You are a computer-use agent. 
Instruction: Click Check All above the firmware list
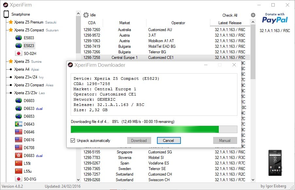[230, 15]
